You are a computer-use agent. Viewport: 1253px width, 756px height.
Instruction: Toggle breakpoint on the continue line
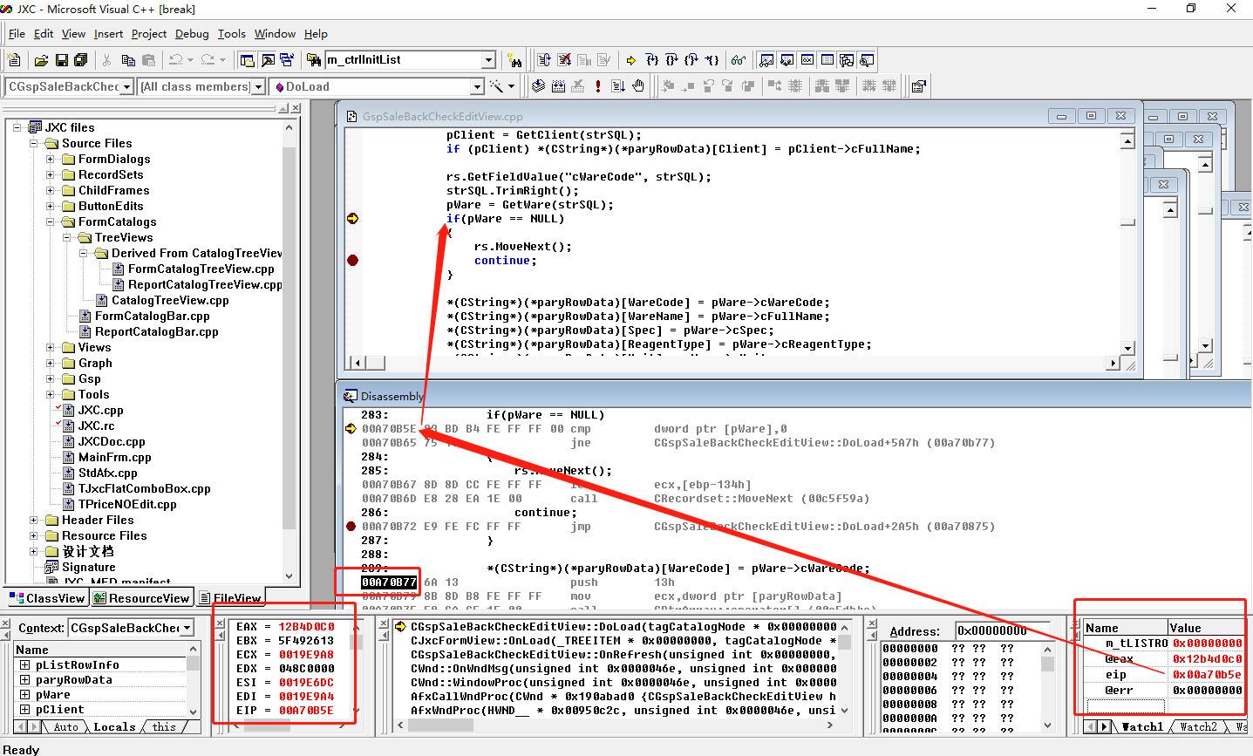coord(352,261)
